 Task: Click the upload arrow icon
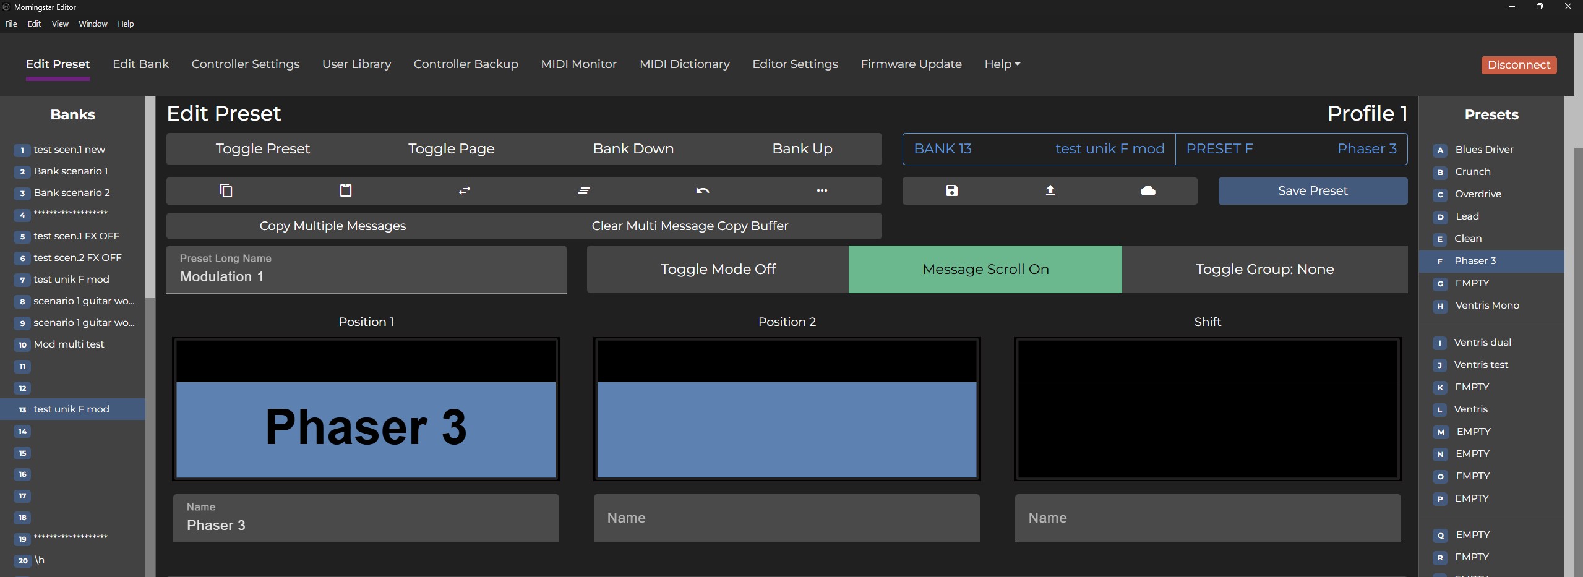coord(1050,190)
